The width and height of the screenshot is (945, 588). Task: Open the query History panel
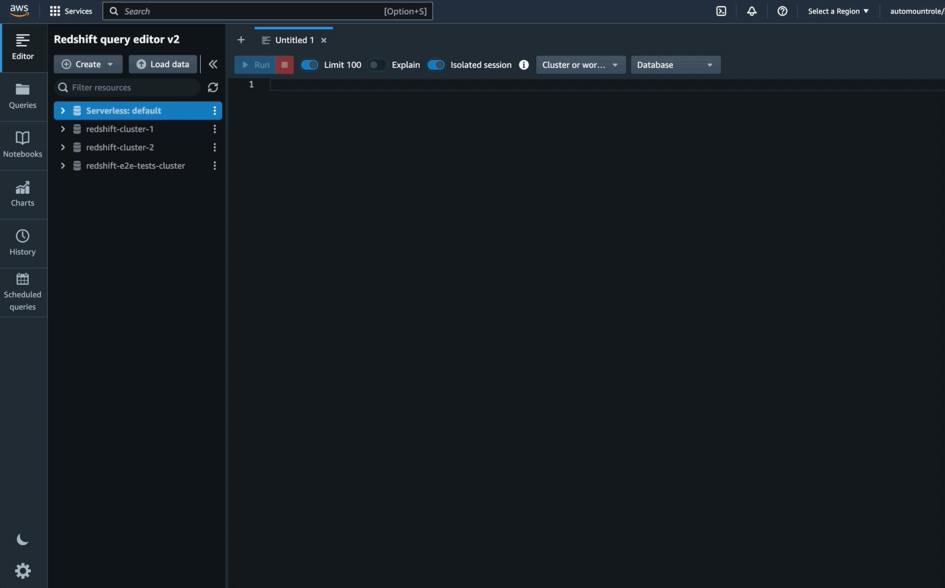point(23,243)
